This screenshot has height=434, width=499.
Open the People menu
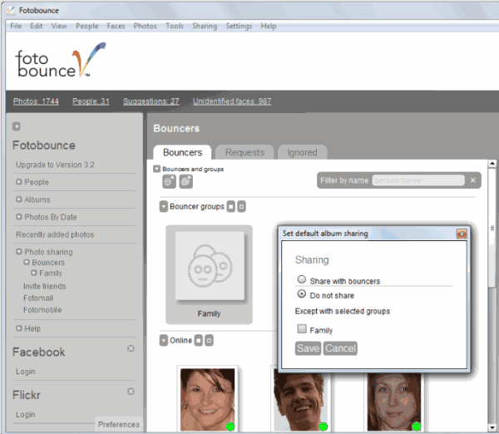tap(86, 26)
